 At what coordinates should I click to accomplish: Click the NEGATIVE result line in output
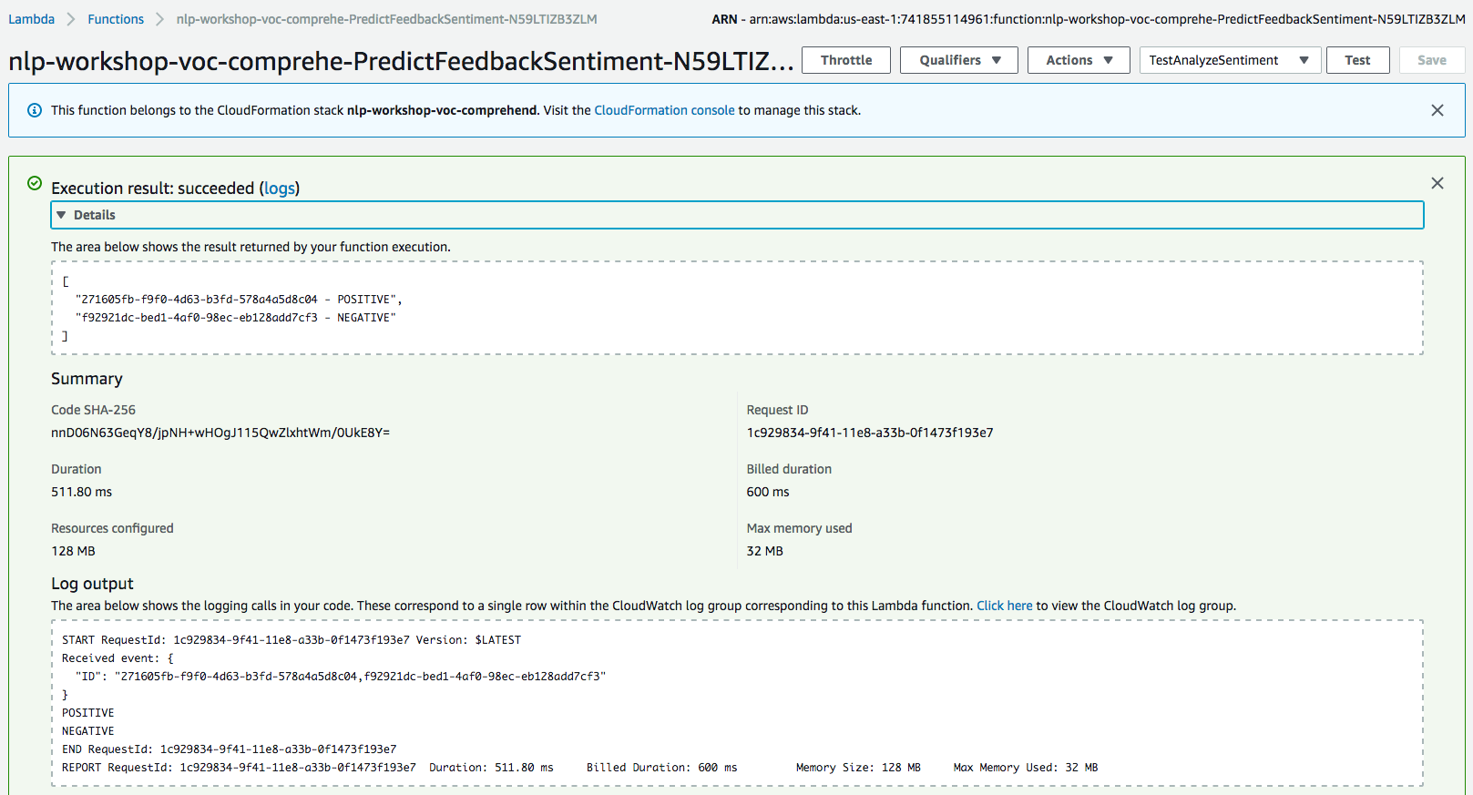pyautogui.click(x=236, y=318)
